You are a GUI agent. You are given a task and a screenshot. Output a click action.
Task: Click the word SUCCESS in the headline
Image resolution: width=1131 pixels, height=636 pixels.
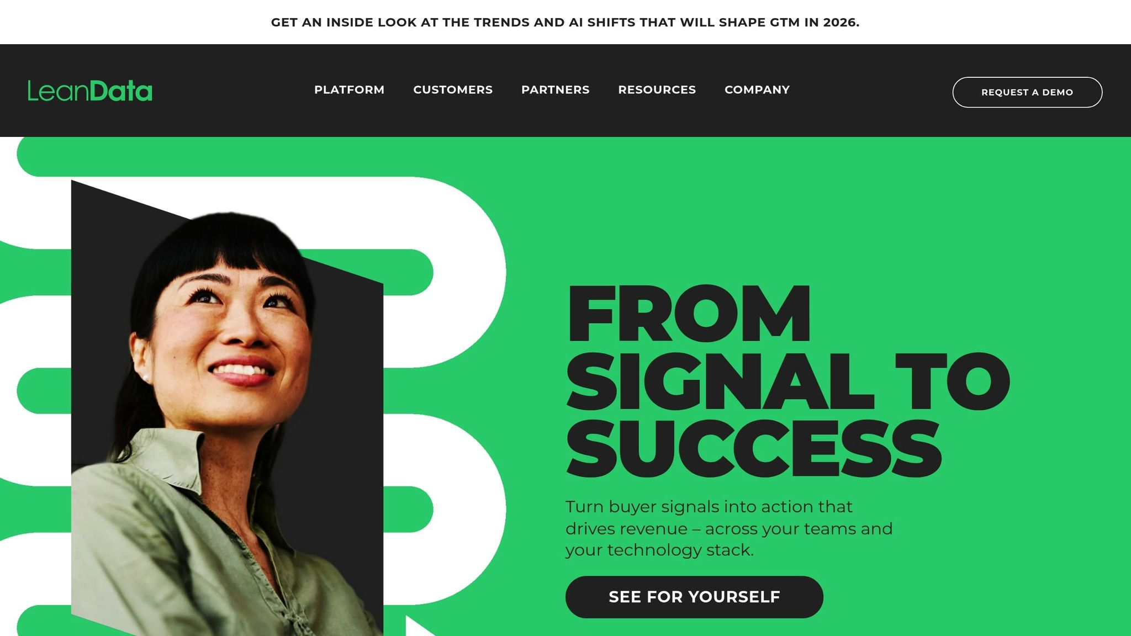click(754, 448)
